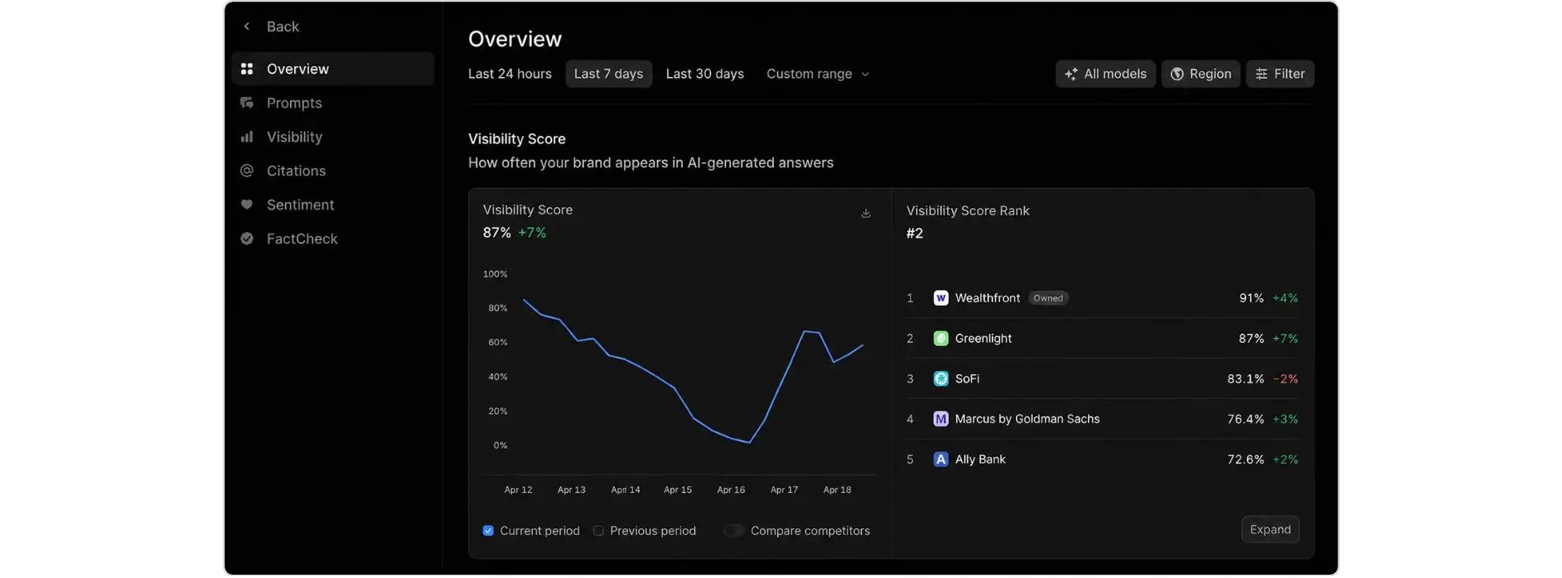Click the Back link
Image resolution: width=1562 pixels, height=578 pixels.
click(283, 26)
